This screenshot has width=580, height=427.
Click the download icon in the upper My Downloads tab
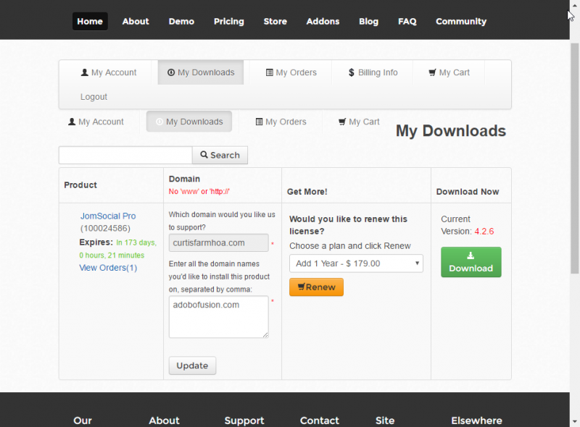(x=171, y=72)
